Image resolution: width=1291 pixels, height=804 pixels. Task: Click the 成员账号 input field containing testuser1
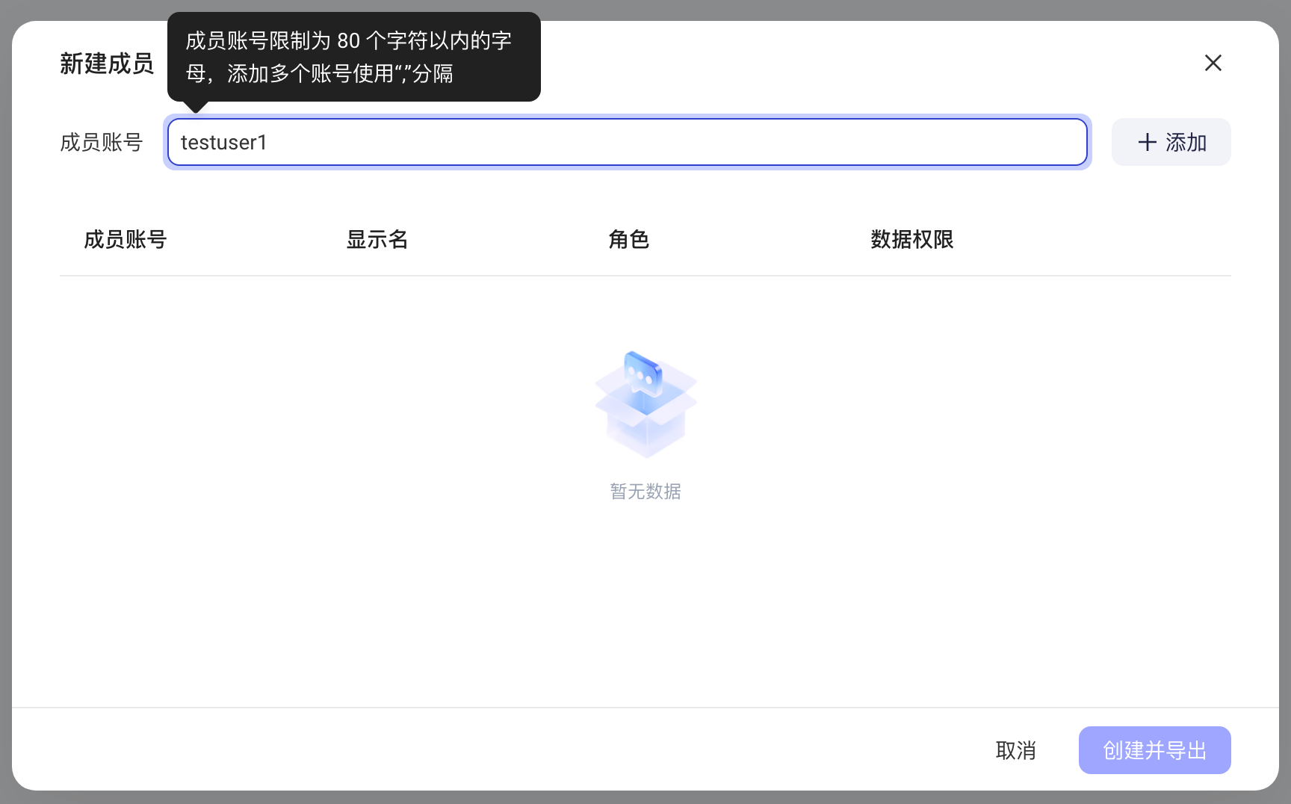(628, 142)
